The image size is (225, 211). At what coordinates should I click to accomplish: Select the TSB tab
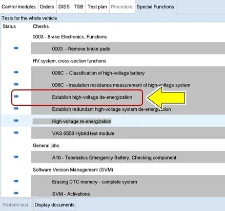[x=78, y=7]
